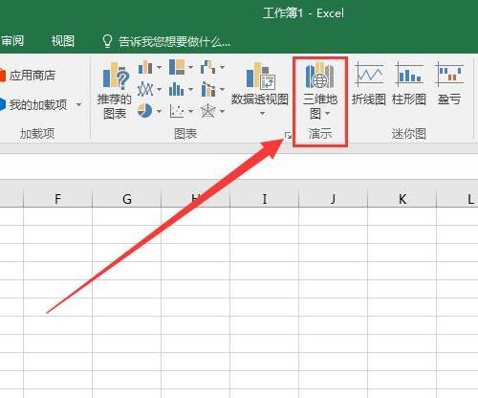Click the 演示 group label
Screen dimensions: 478x398
[320, 134]
